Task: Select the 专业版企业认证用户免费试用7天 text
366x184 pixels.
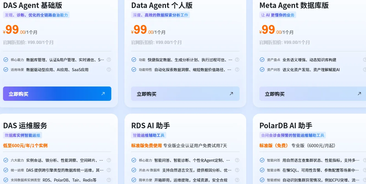Action: tap(195, 146)
